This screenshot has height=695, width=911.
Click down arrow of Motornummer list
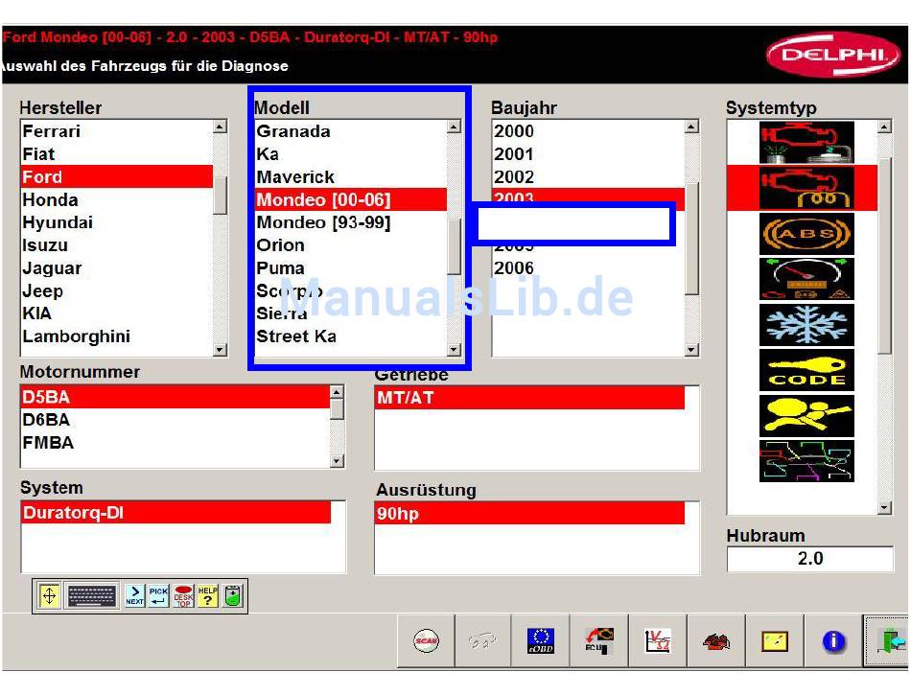(337, 461)
